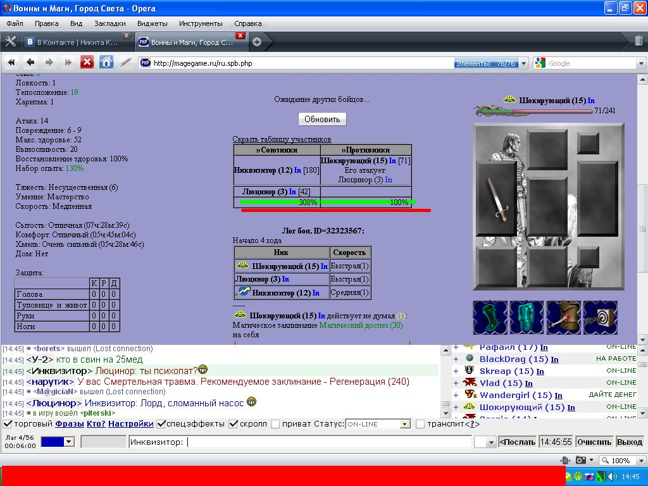Click Vlad's red dragon clan icon
The height and width of the screenshot is (486, 648).
pos(470,382)
